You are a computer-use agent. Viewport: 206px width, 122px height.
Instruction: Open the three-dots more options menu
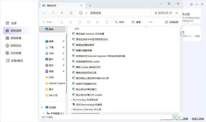click(x=151, y=22)
